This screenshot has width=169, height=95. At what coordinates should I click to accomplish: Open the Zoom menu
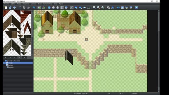point(40,4)
